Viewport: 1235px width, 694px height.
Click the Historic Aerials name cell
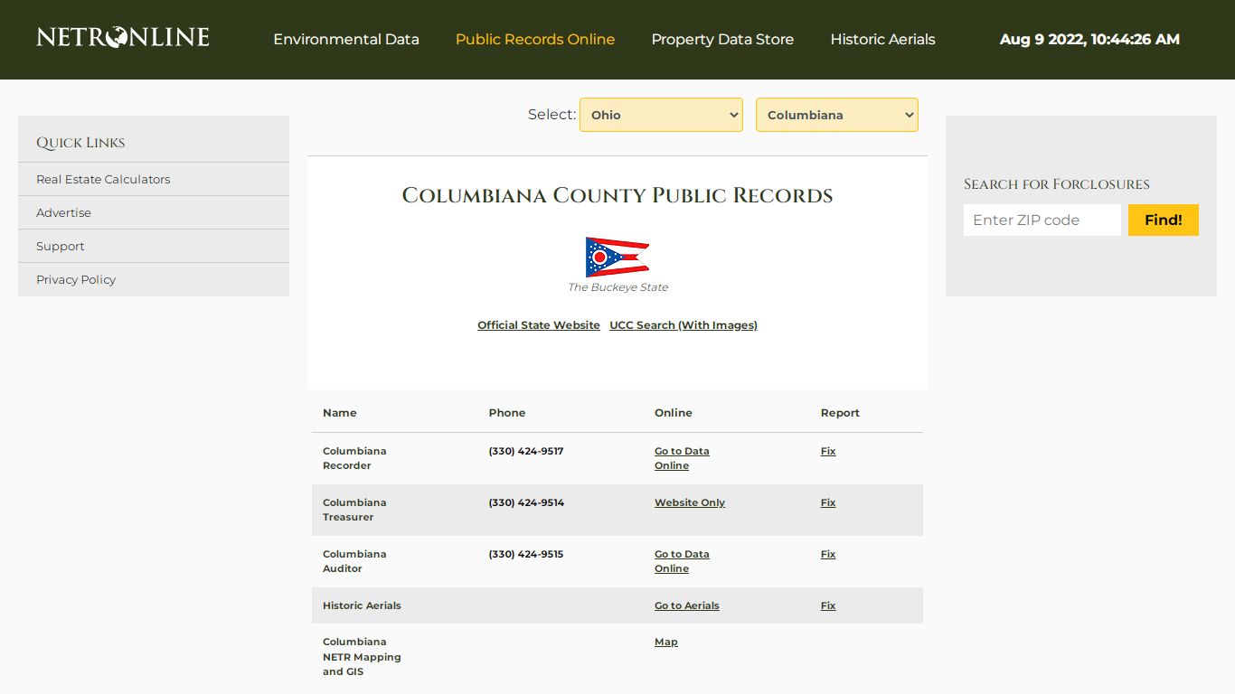click(x=362, y=605)
